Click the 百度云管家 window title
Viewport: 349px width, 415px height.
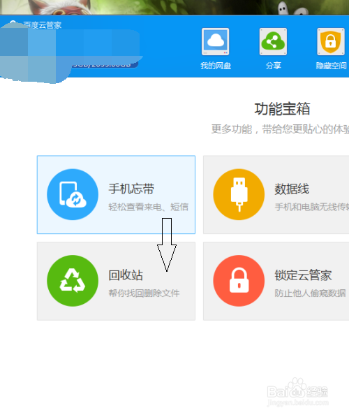(43, 25)
